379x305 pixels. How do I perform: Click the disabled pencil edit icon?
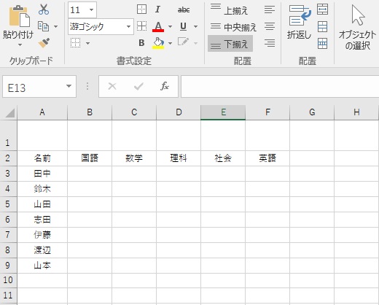pos(184,42)
